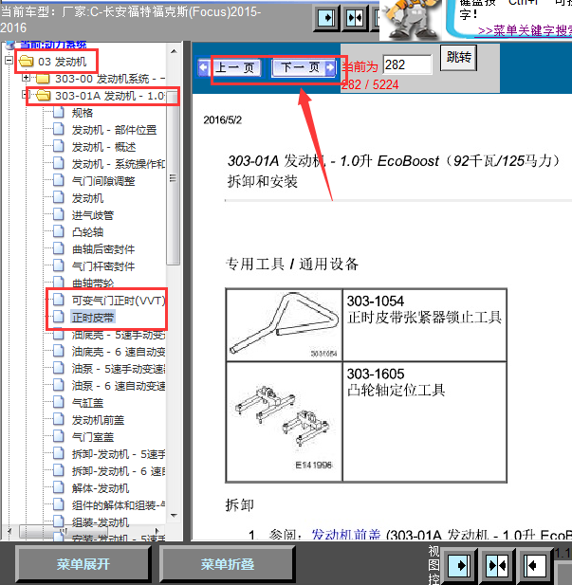Click tree horizontal scrollbar right arrow
The height and width of the screenshot is (585, 572).
[x=157, y=531]
